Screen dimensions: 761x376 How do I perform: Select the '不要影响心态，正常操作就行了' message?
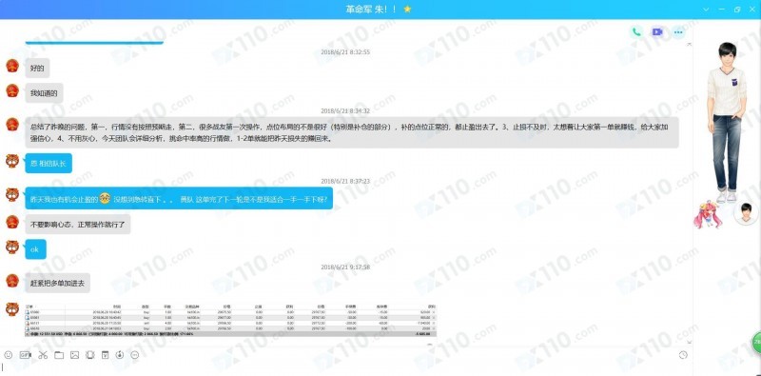78,225
